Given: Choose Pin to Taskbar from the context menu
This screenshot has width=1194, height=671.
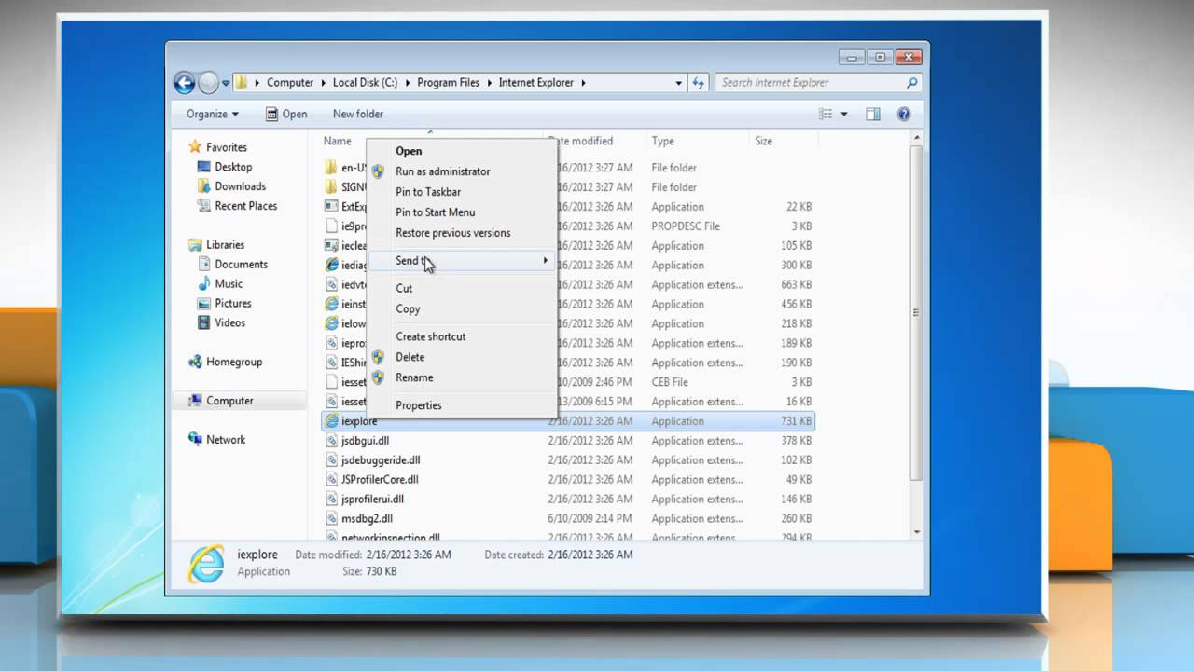Looking at the screenshot, I should pyautogui.click(x=427, y=192).
